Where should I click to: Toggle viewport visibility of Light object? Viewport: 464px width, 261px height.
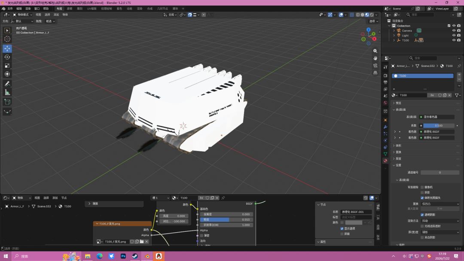point(454,36)
